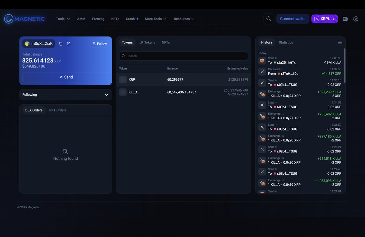The height and width of the screenshot is (237, 365).
Task: Open the XRPL network selector
Action: click(325, 19)
